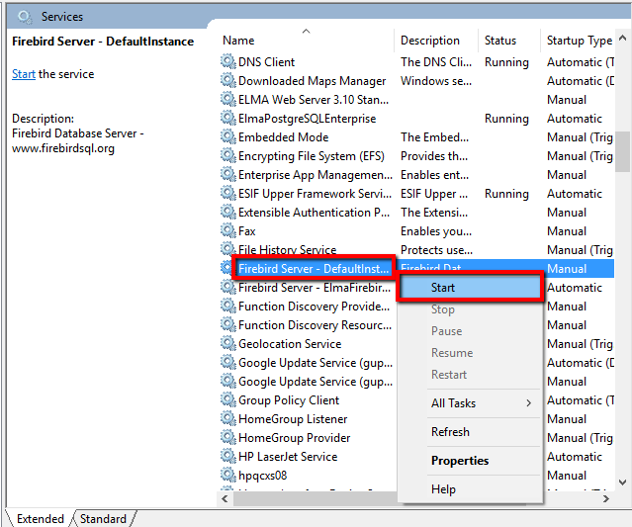This screenshot has height=527, width=632.
Task: Click the vertical scrollbar thumb
Action: point(623,151)
